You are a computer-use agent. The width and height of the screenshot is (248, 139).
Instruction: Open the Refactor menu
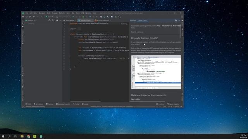point(62,13)
